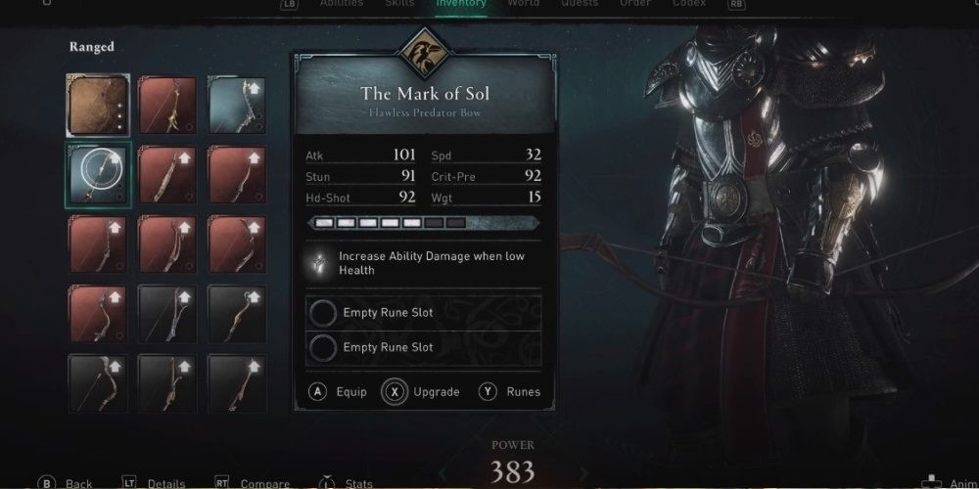Click the B Back button icon
Viewport: 979px width, 489px height.
46,483
